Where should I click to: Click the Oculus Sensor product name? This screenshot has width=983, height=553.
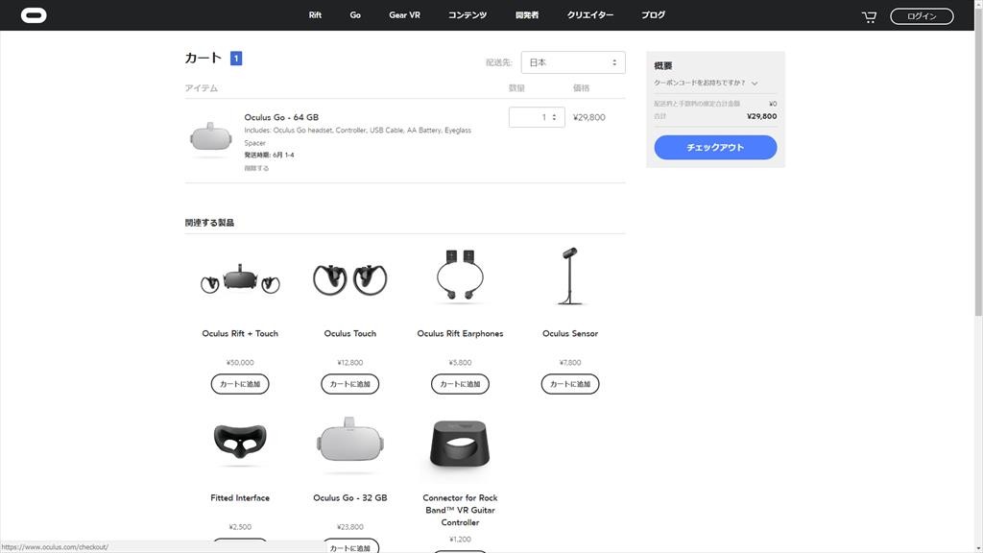coord(570,333)
